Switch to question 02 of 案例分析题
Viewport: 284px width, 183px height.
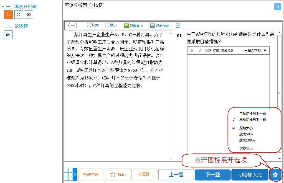[x=19, y=14]
